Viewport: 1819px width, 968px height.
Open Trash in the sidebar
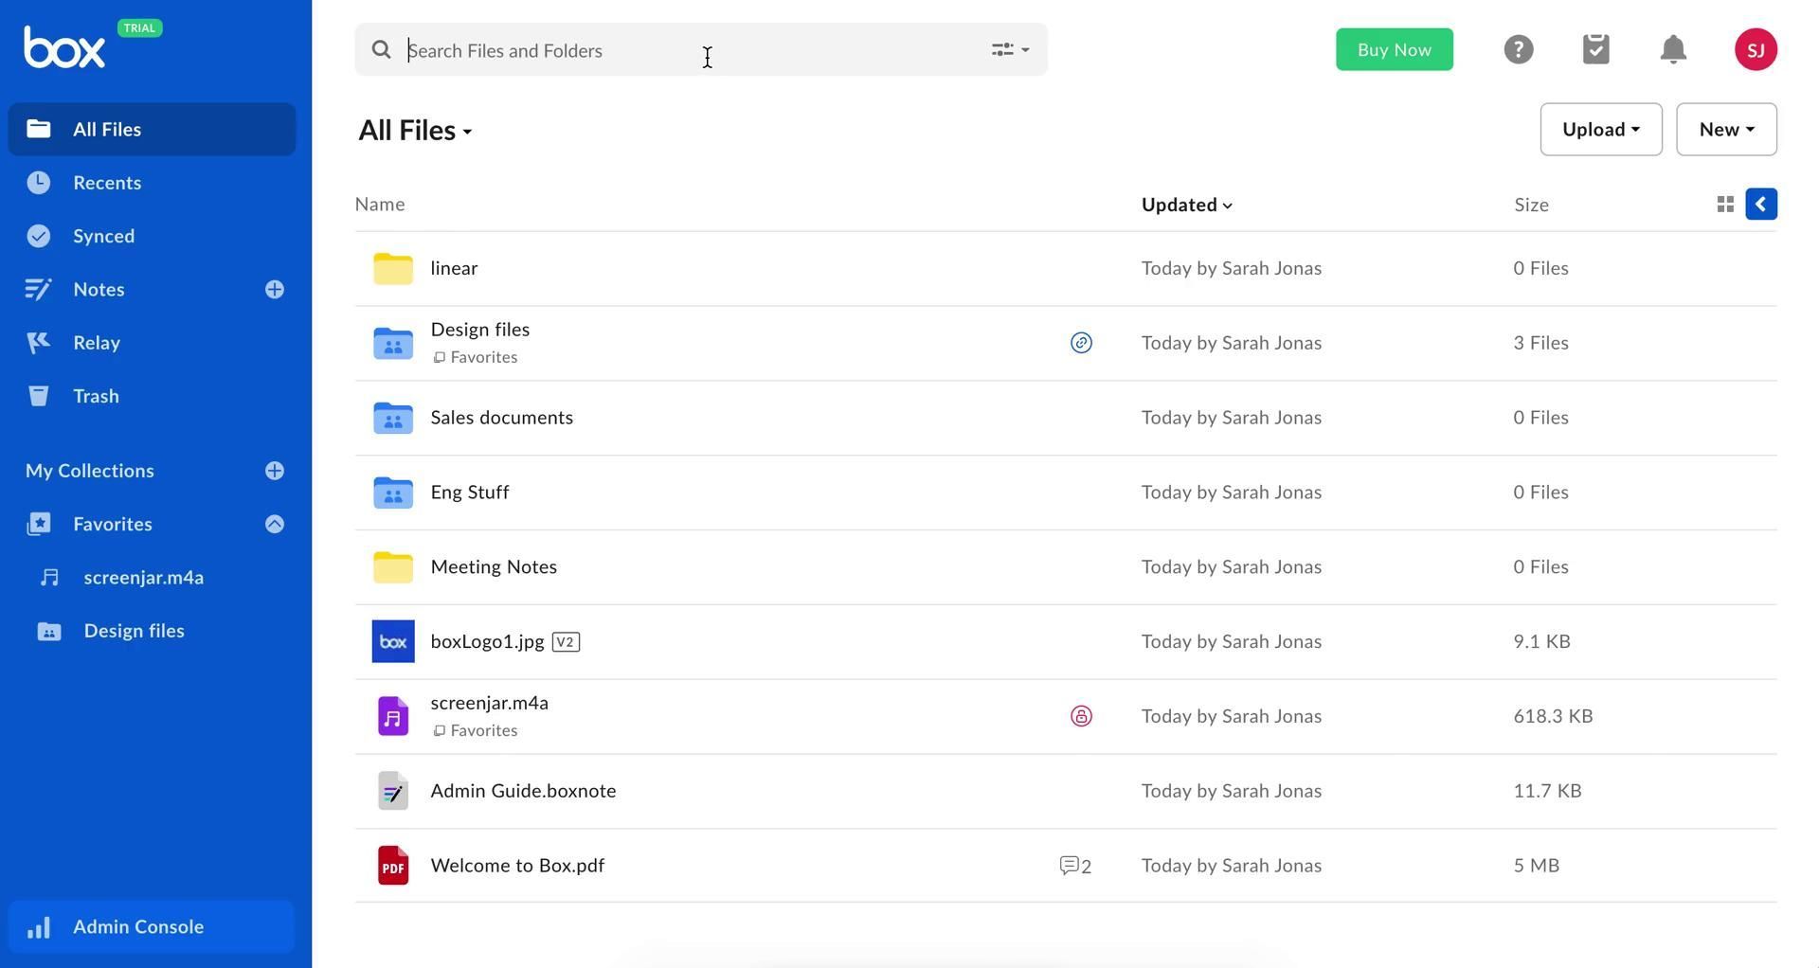pyautogui.click(x=96, y=396)
